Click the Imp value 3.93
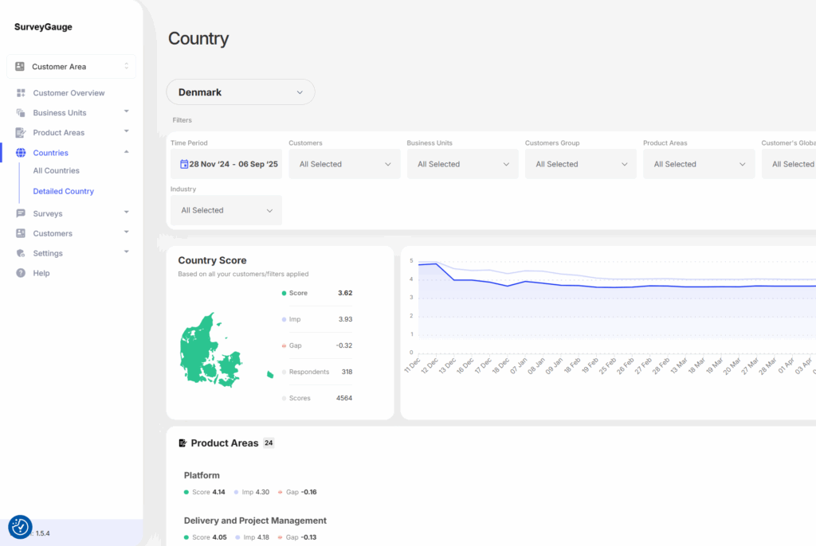The image size is (816, 546). [x=346, y=319]
